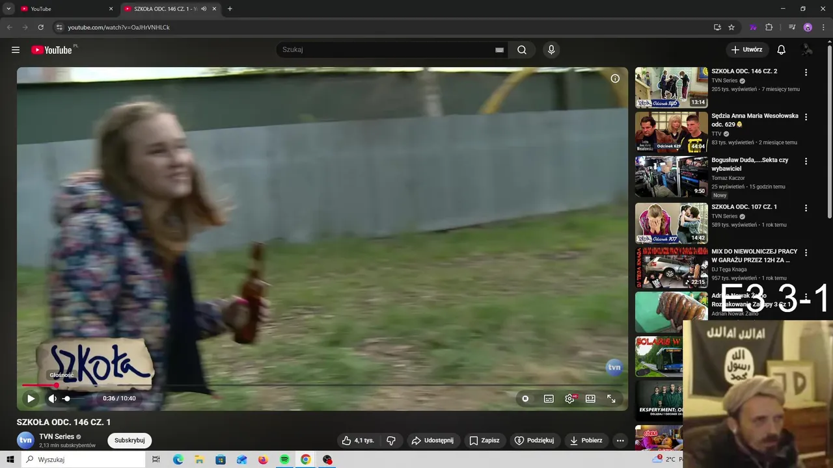Dislike the video
833x468 pixels.
tap(391, 440)
